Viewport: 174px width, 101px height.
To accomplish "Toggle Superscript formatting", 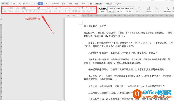I will 39,11.
